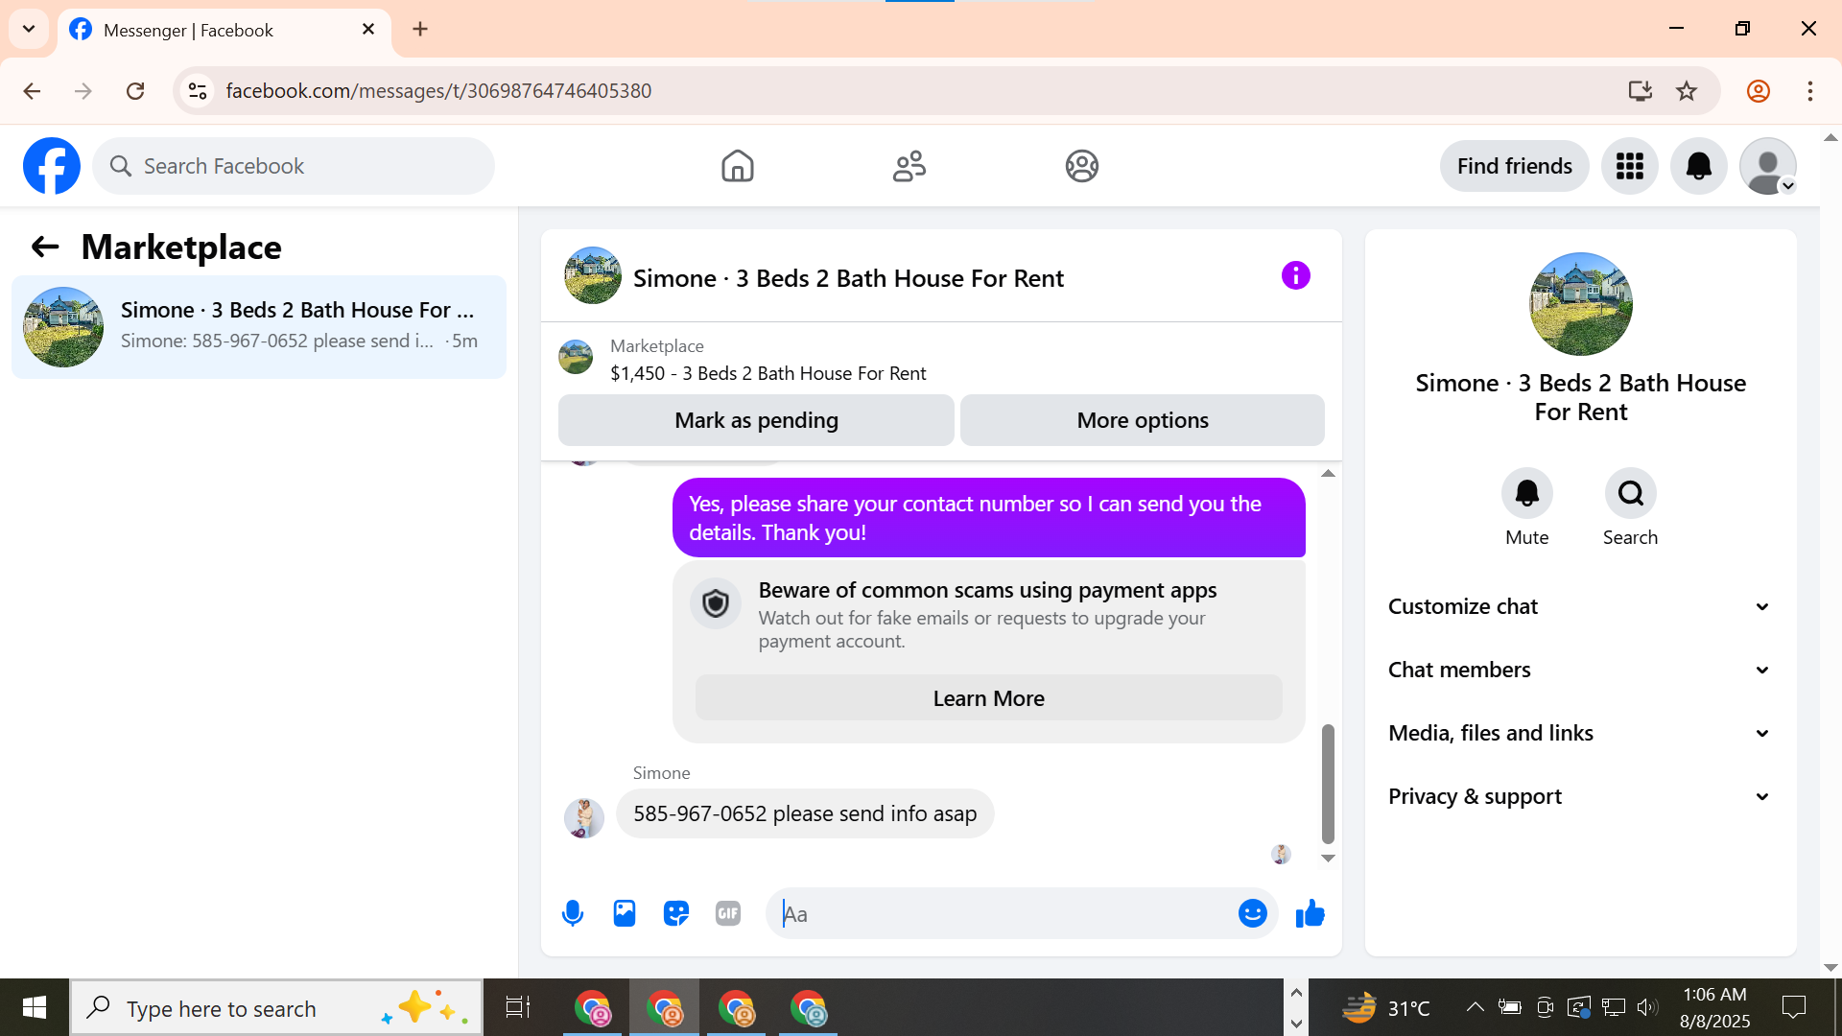Send a thumbs-up like
The height and width of the screenshot is (1036, 1842).
[1310, 913]
